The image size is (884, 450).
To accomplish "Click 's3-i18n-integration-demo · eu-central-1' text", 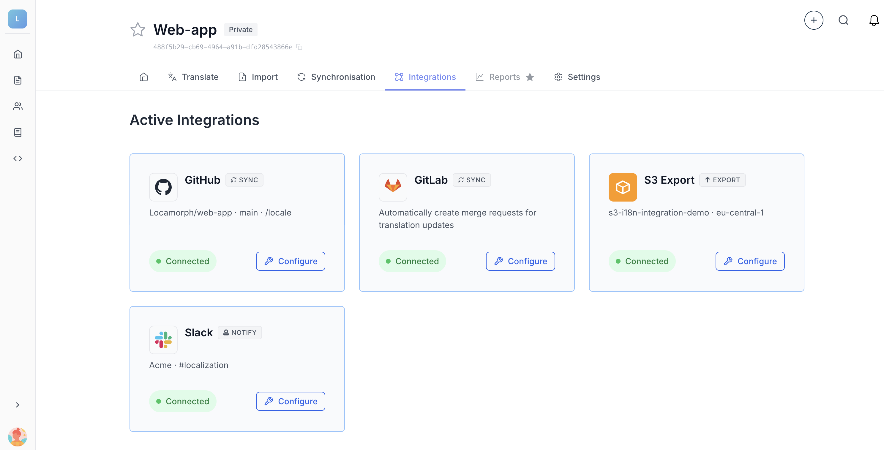I will (x=686, y=213).
